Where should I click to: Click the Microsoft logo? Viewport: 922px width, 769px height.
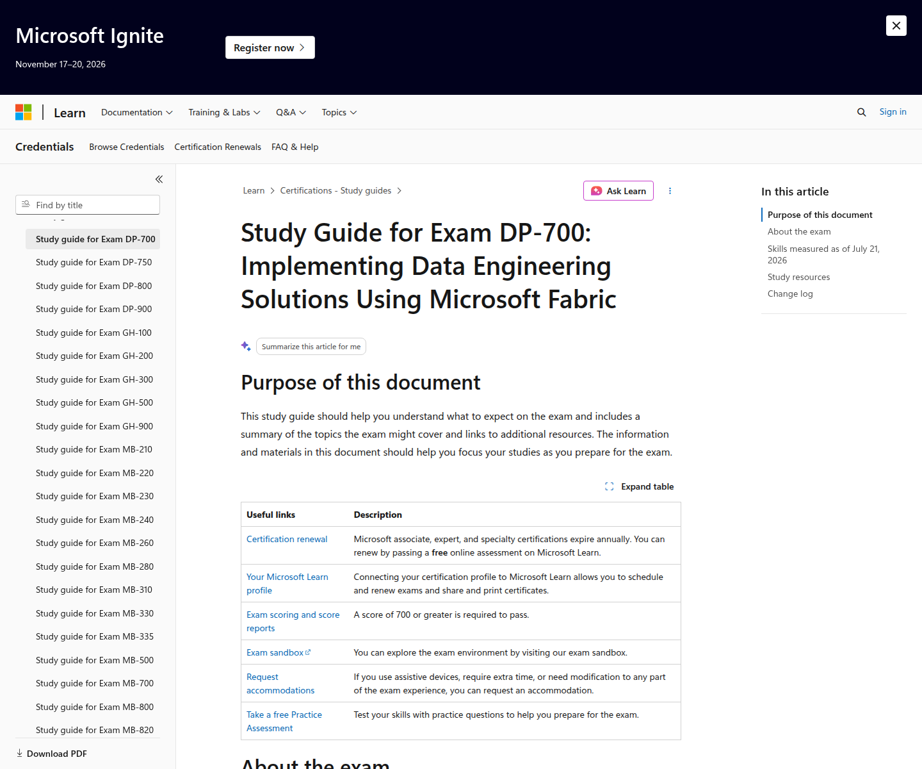pyautogui.click(x=24, y=112)
